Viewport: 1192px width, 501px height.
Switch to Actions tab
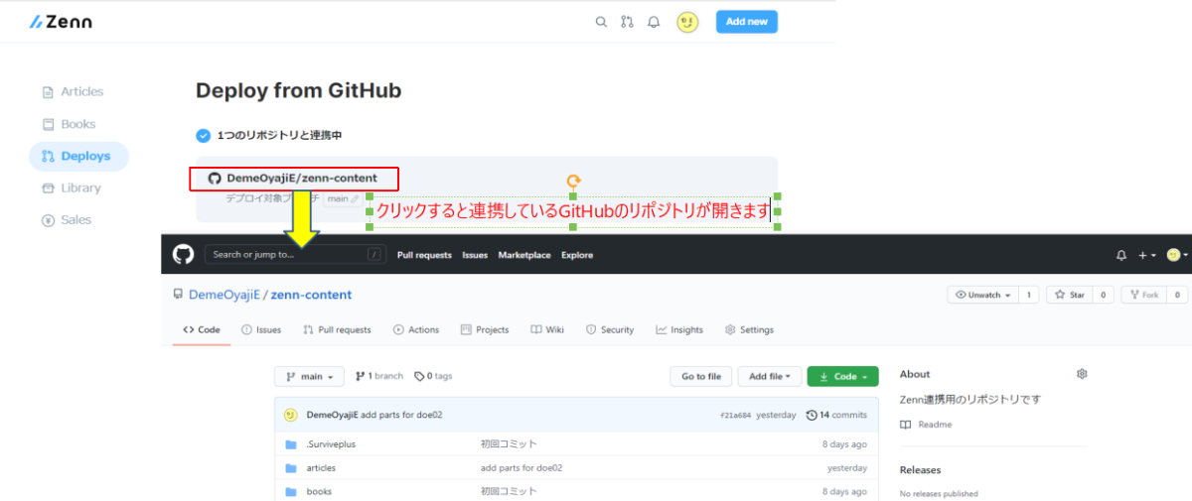[x=416, y=329]
